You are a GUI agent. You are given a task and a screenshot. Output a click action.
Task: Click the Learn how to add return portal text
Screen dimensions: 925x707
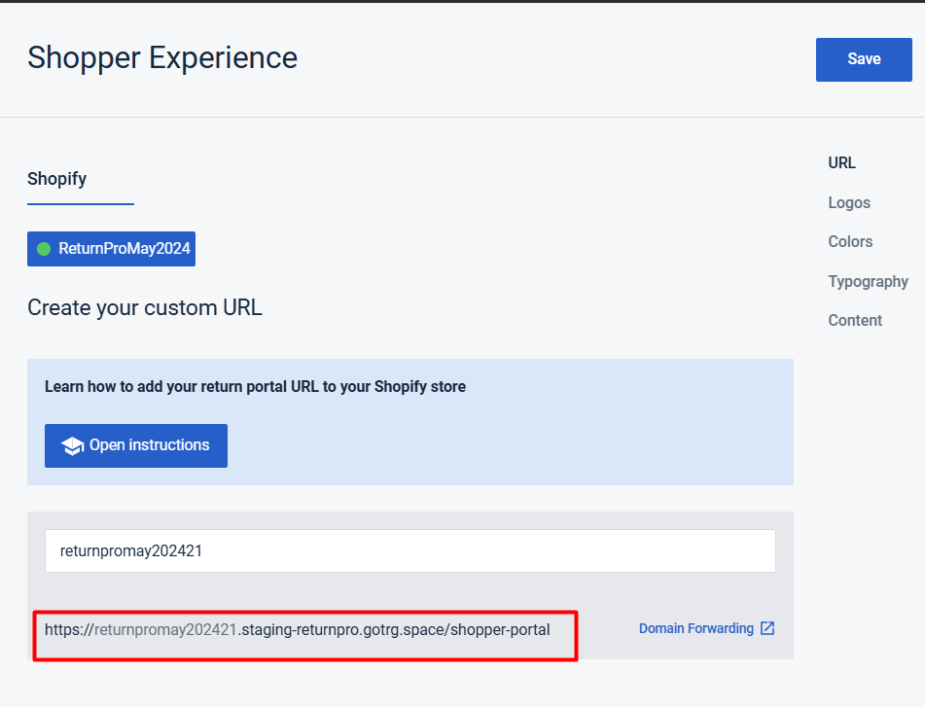(x=255, y=387)
